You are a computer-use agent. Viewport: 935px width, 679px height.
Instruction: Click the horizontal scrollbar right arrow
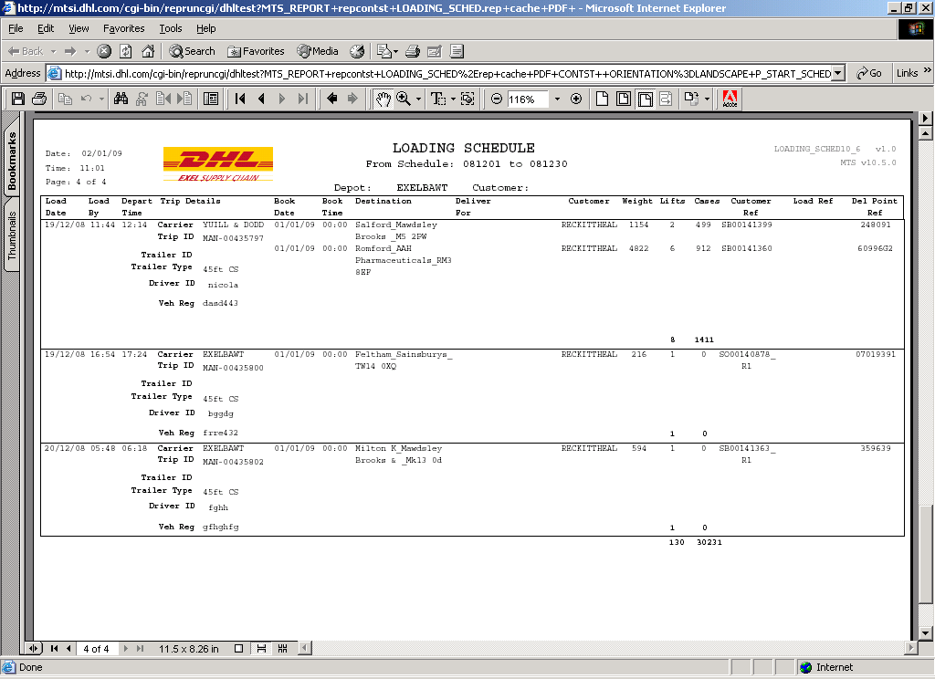(x=910, y=648)
